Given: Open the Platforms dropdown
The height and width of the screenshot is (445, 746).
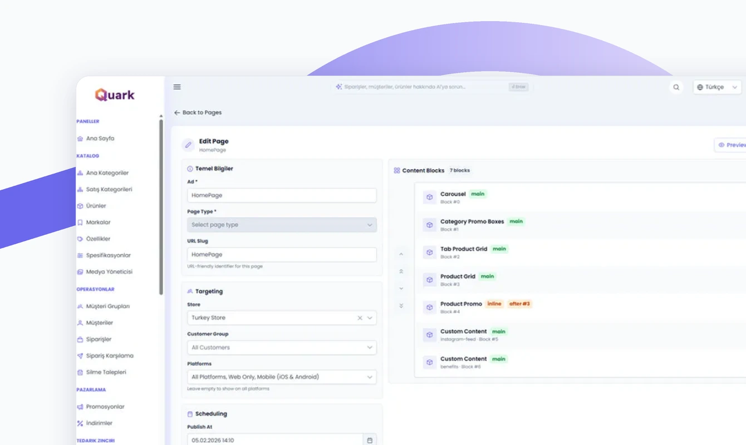Looking at the screenshot, I should coord(282,377).
